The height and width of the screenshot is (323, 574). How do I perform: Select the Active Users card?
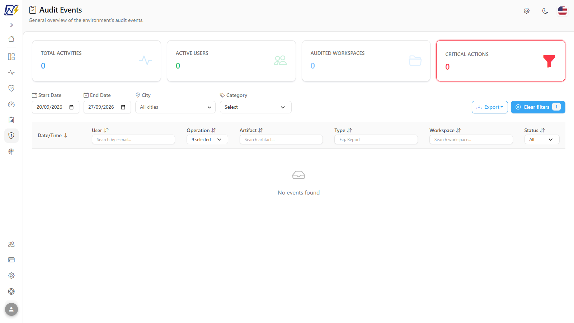(x=231, y=61)
